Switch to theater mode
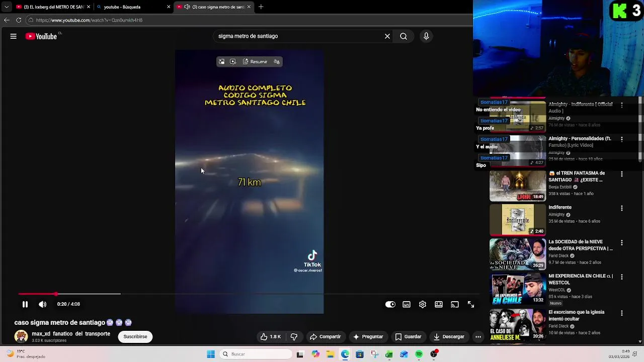Image resolution: width=644 pixels, height=362 pixels. [439, 304]
